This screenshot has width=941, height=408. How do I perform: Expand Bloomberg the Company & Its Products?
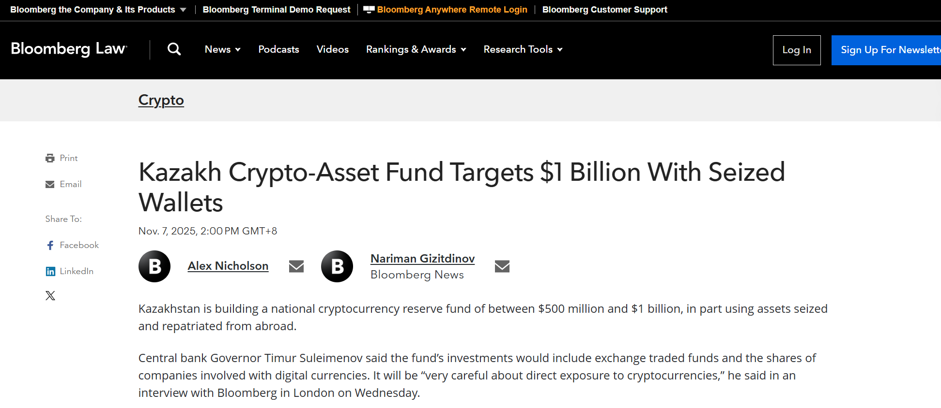(98, 10)
